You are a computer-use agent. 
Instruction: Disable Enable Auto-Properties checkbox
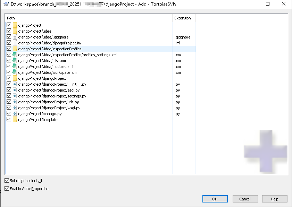7,188
